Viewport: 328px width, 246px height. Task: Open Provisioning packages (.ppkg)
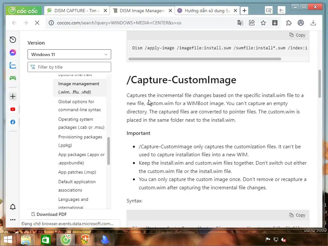(x=80, y=141)
